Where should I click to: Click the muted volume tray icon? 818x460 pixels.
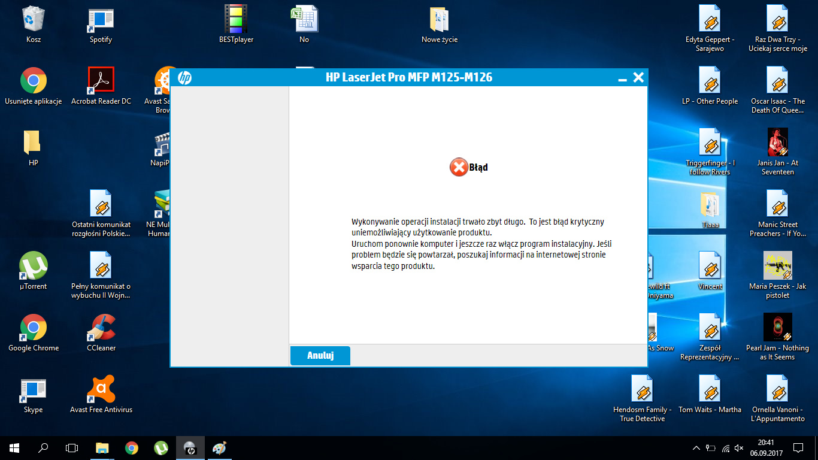tap(740, 447)
